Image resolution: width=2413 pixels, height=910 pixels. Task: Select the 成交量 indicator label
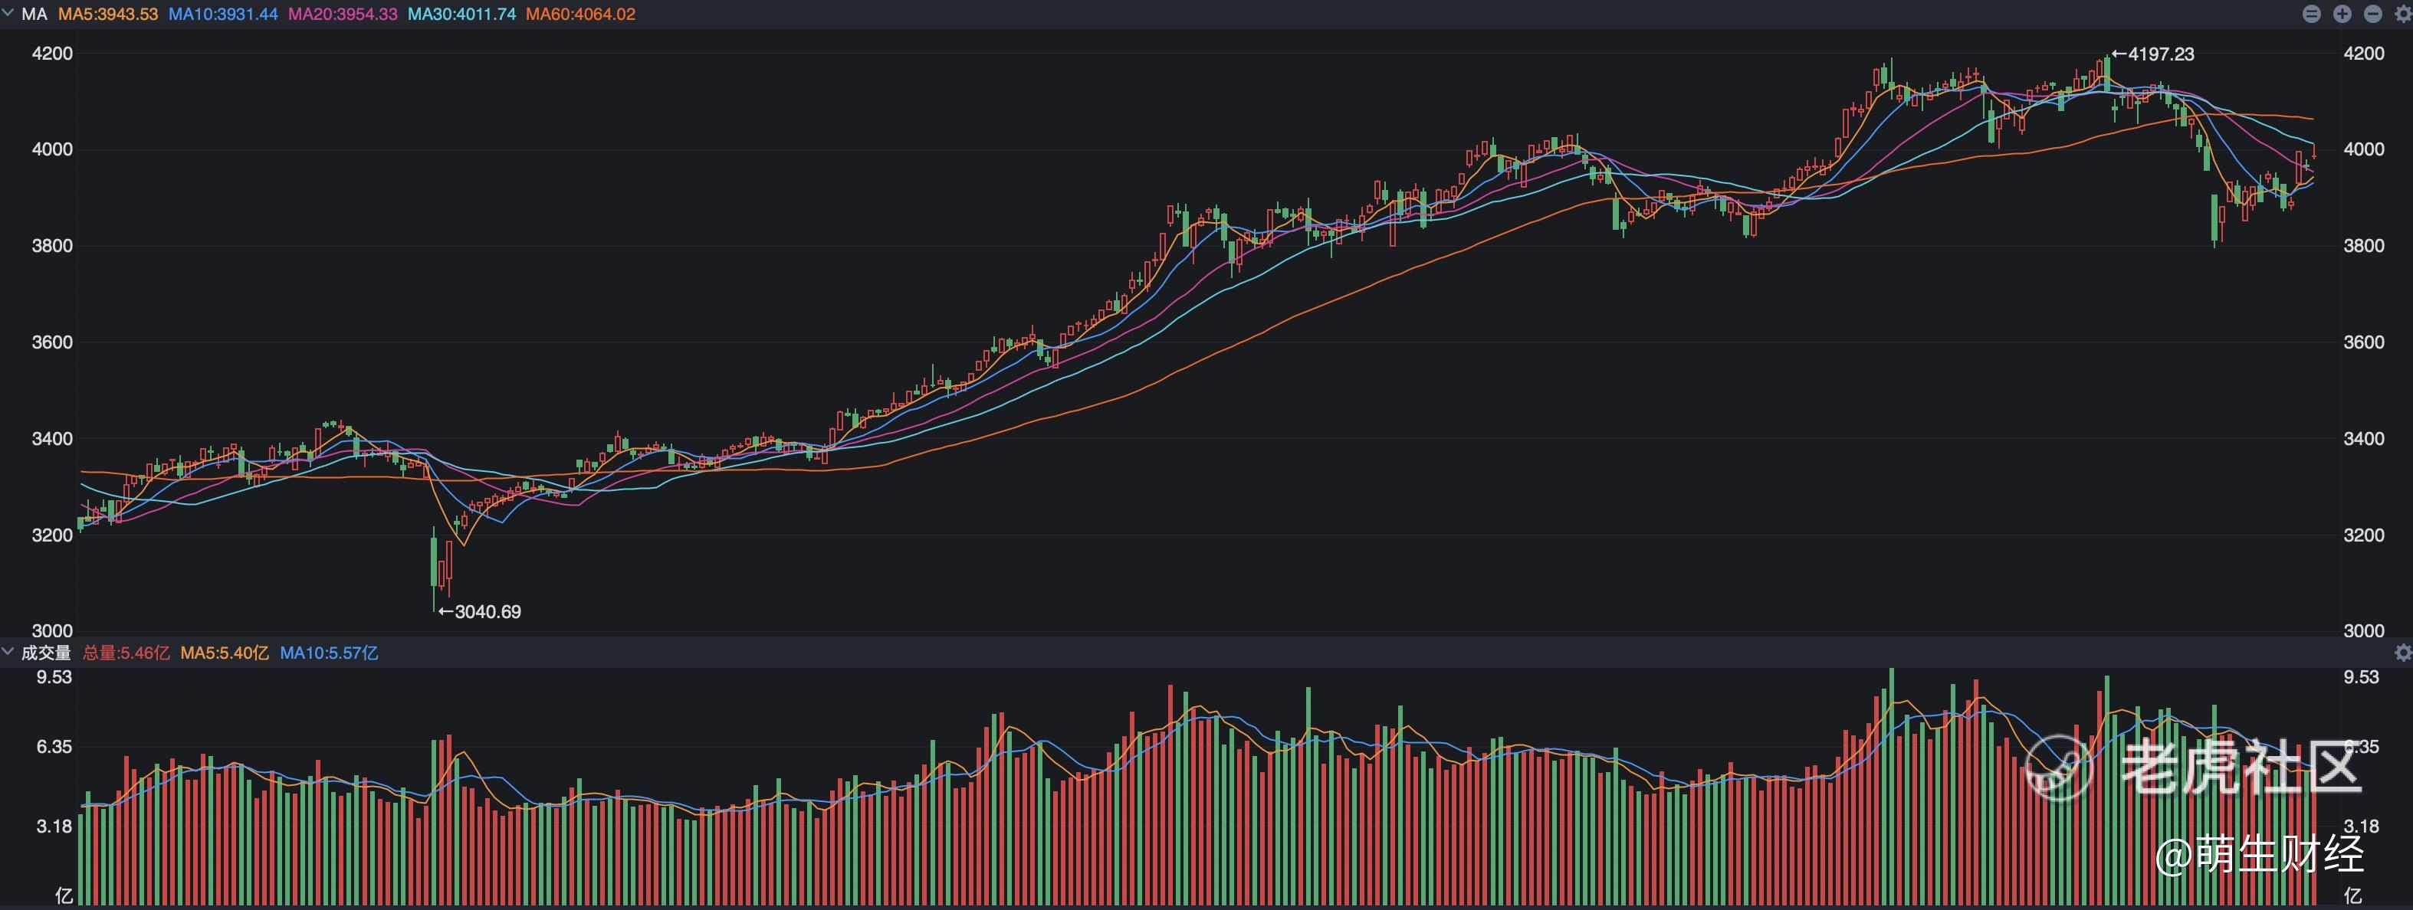[x=46, y=653]
